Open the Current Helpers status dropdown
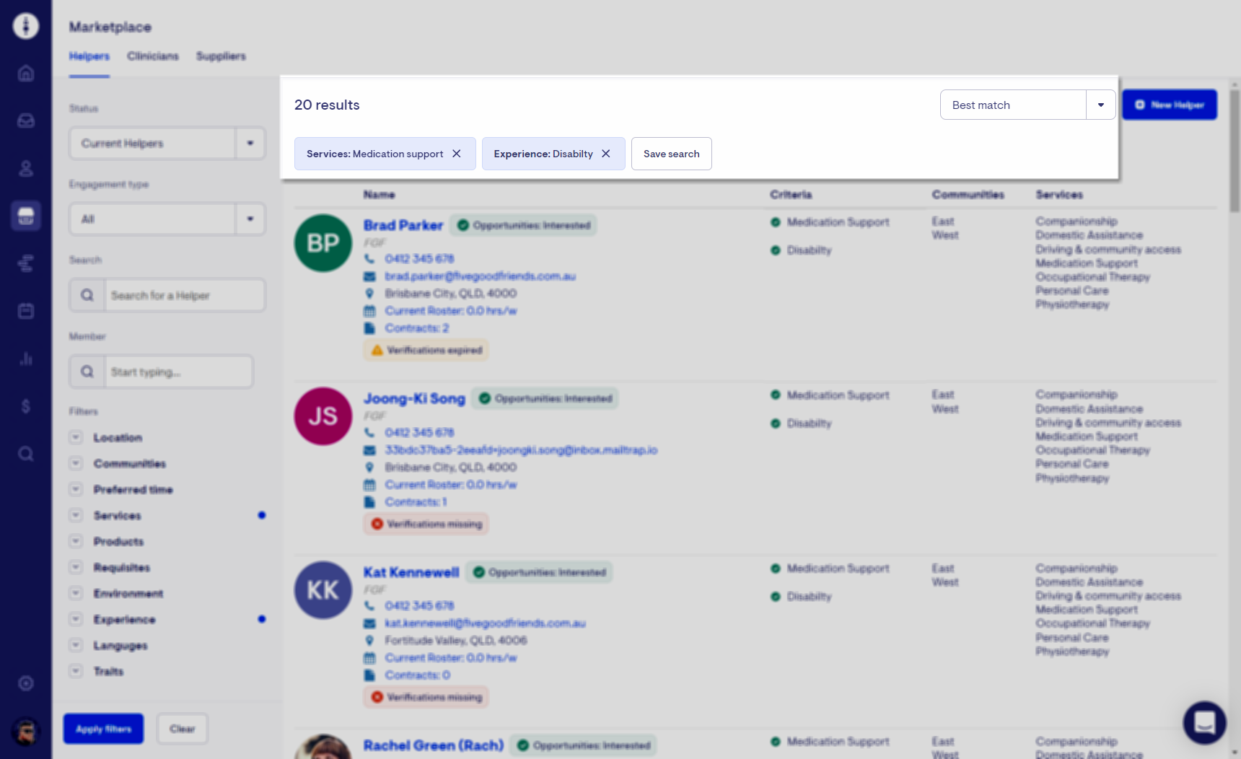The image size is (1241, 759). click(x=250, y=144)
